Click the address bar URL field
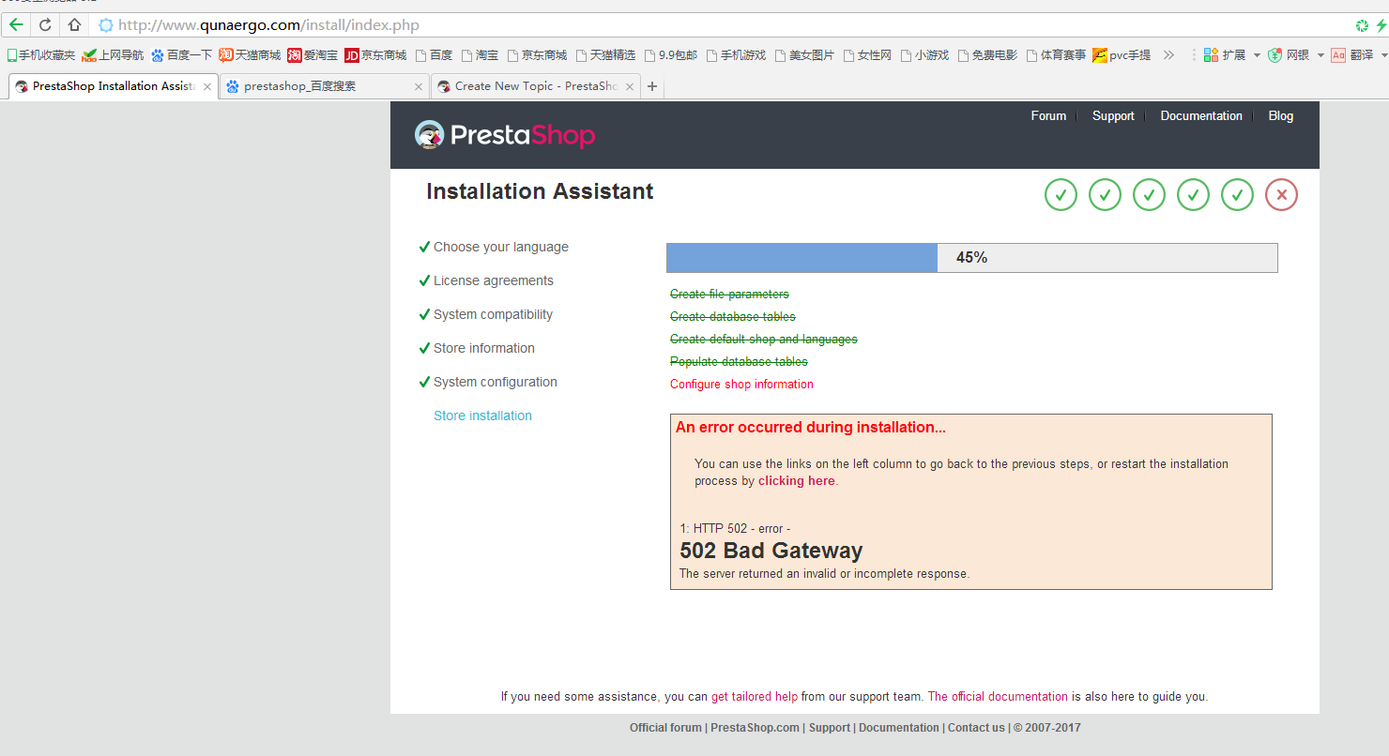 (723, 25)
